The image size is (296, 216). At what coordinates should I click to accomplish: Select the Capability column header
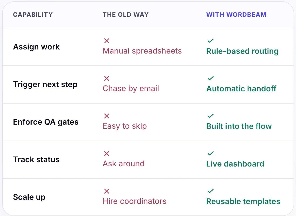pyautogui.click(x=33, y=15)
